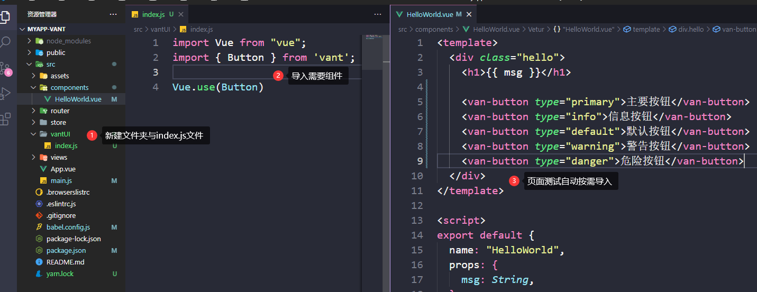Expand the node_modules folder

(69, 41)
